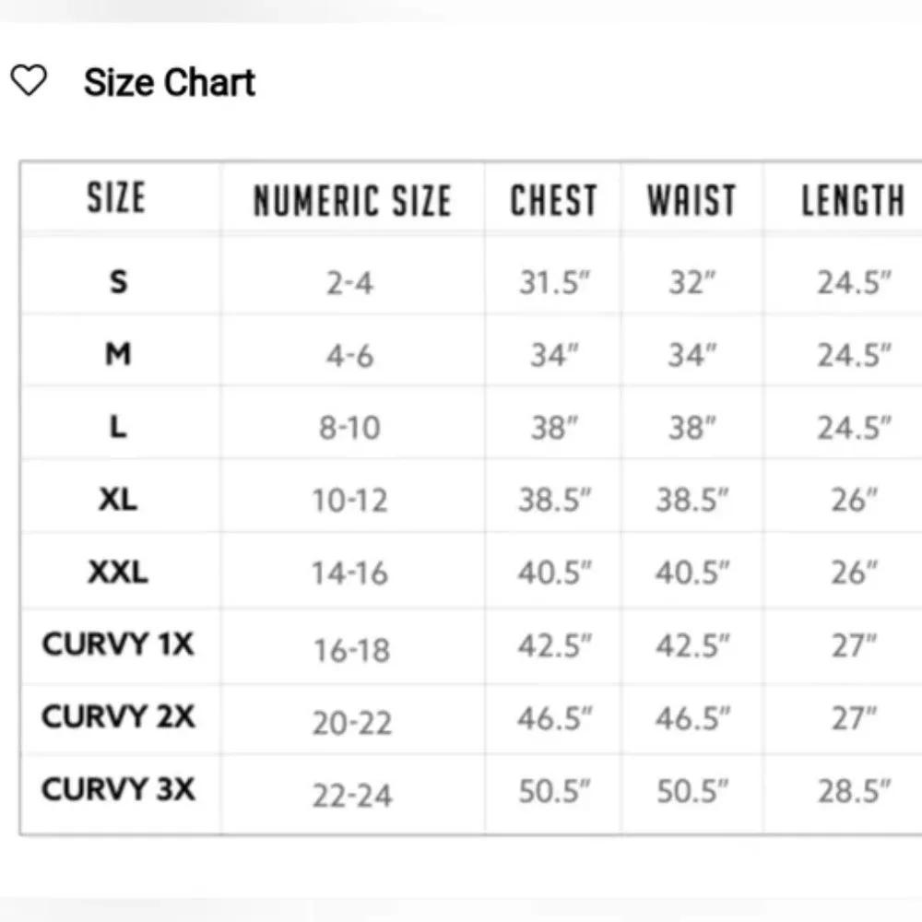
Task: Click the 14-16 numeric size cell
Action: pyautogui.click(x=349, y=573)
